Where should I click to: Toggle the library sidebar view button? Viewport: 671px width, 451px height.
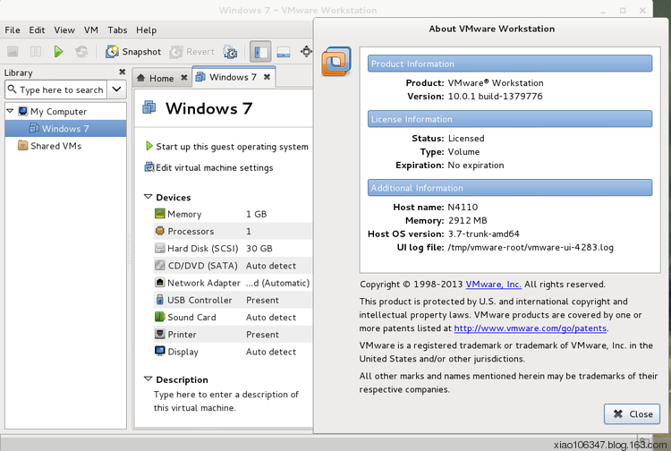260,52
